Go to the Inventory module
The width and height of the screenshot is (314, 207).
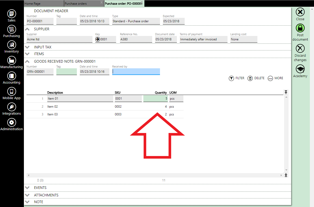(11, 45)
